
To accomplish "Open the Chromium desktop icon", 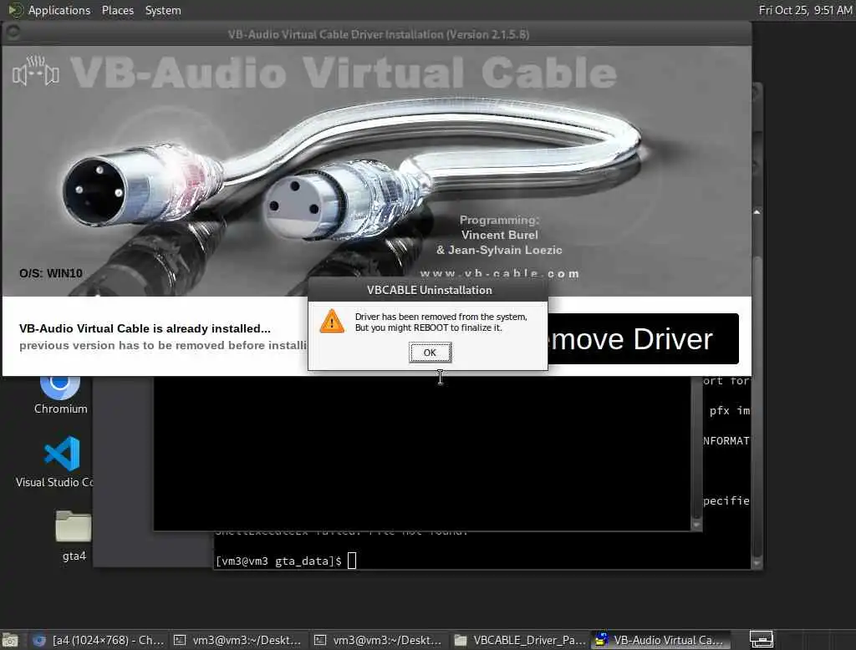I will pos(60,394).
